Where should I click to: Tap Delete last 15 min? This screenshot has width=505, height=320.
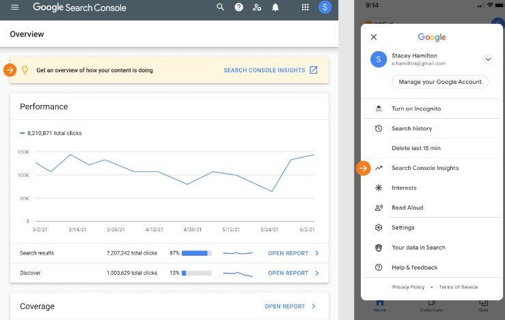click(x=415, y=148)
